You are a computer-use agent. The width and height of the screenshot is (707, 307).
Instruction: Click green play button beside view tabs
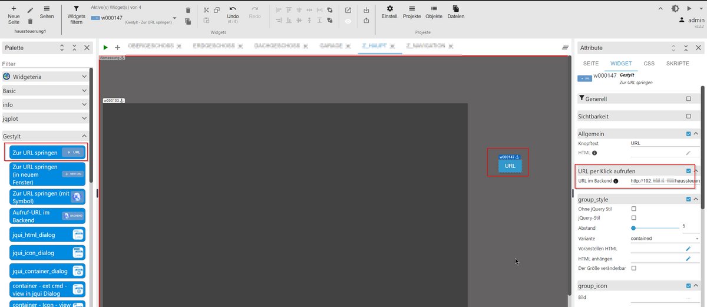point(105,47)
